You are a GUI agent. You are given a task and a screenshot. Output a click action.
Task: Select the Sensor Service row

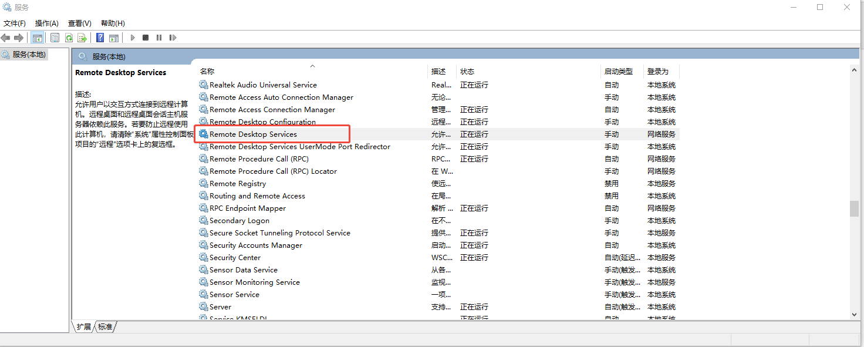pyautogui.click(x=438, y=294)
